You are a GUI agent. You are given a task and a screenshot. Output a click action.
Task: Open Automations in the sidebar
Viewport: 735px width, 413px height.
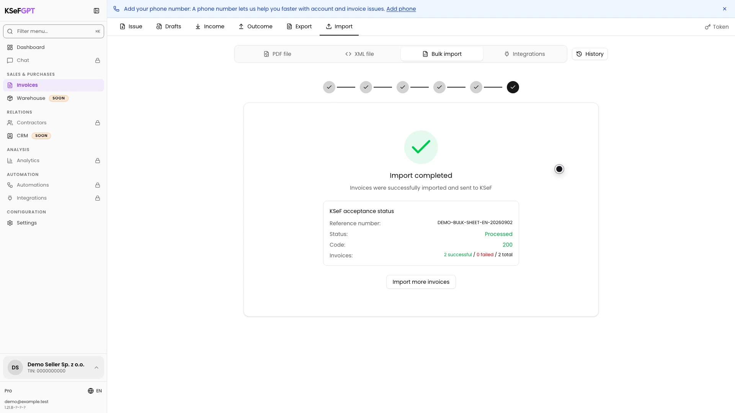coord(54,185)
